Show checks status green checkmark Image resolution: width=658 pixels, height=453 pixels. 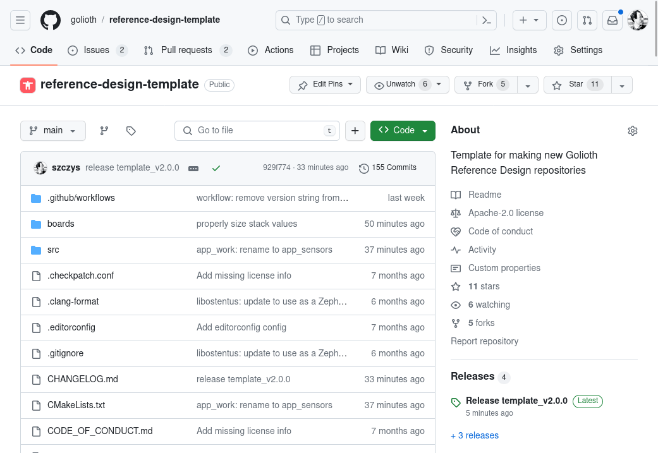pyautogui.click(x=216, y=168)
